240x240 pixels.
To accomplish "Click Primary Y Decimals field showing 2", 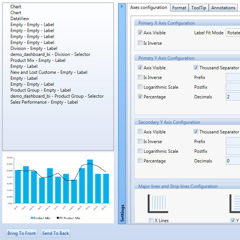I will [x=233, y=97].
